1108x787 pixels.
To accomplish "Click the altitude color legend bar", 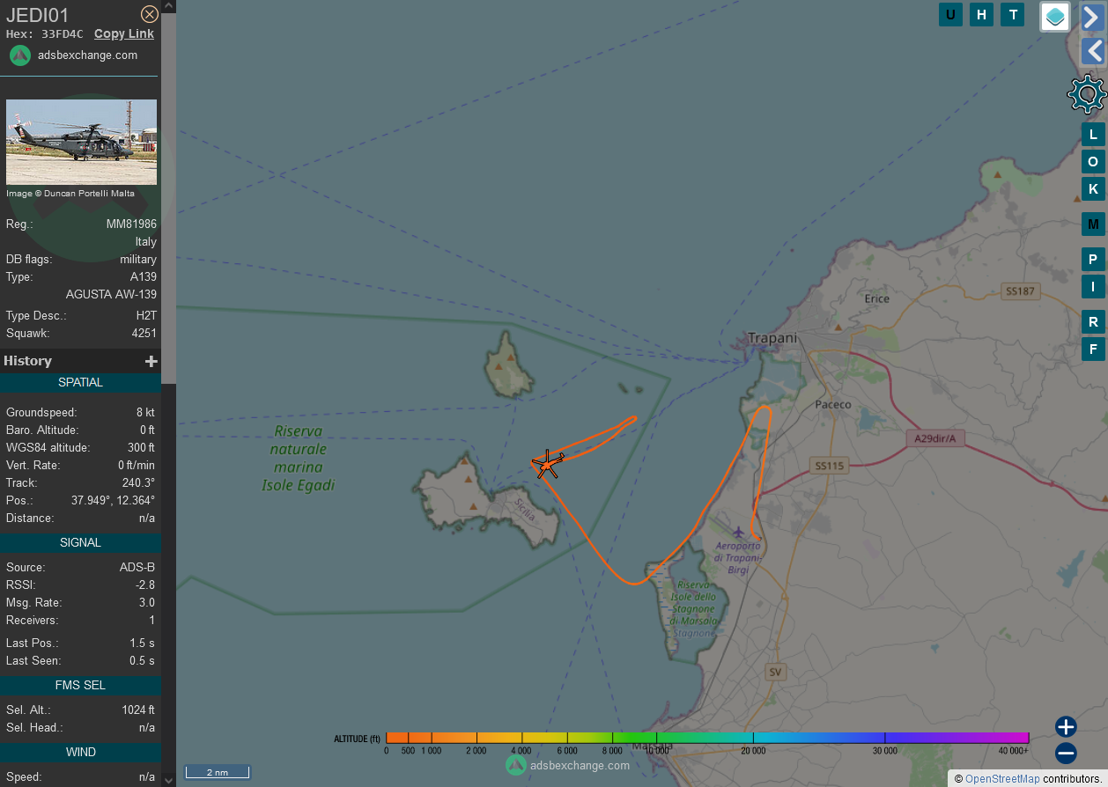I will tap(707, 738).
